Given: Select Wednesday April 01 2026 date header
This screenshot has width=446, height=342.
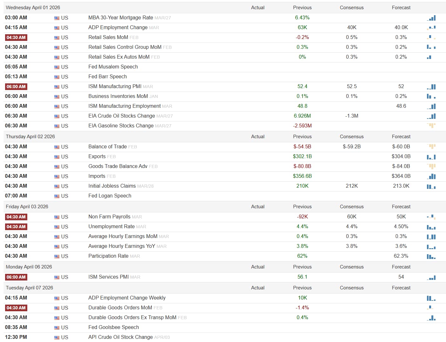Looking at the screenshot, I should tap(33, 8).
